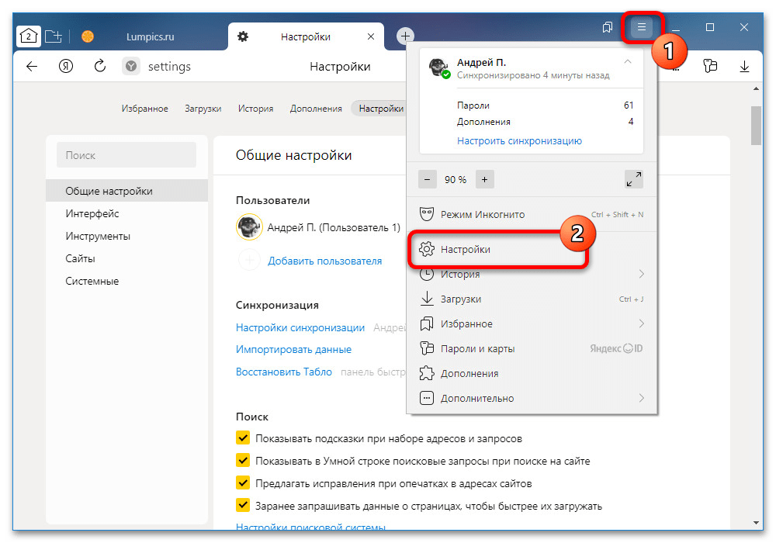The image size is (776, 543).
Task: Go back with the arrow button
Action: [x=32, y=66]
